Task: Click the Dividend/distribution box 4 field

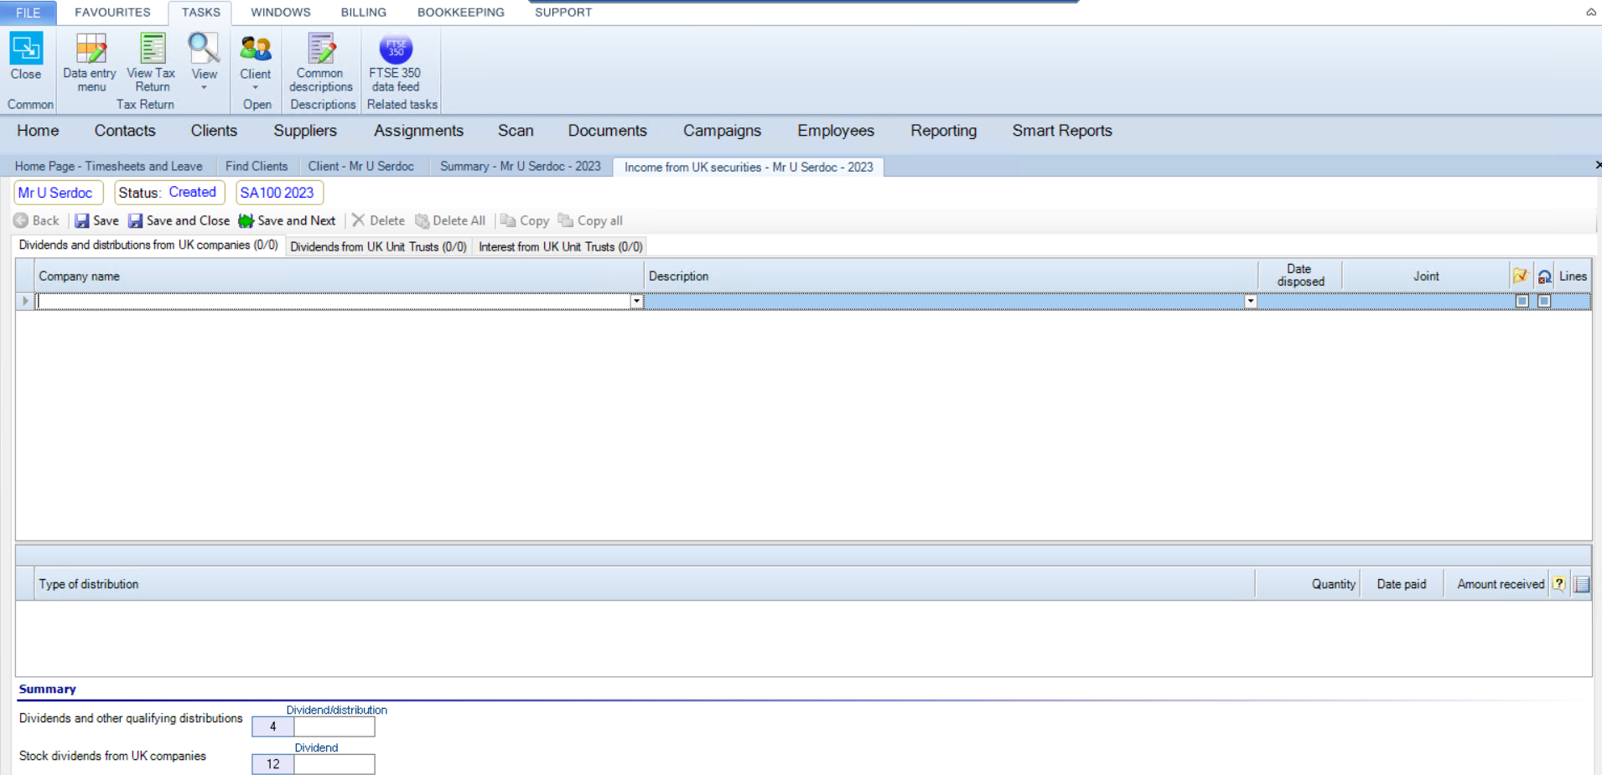Action: tap(334, 726)
